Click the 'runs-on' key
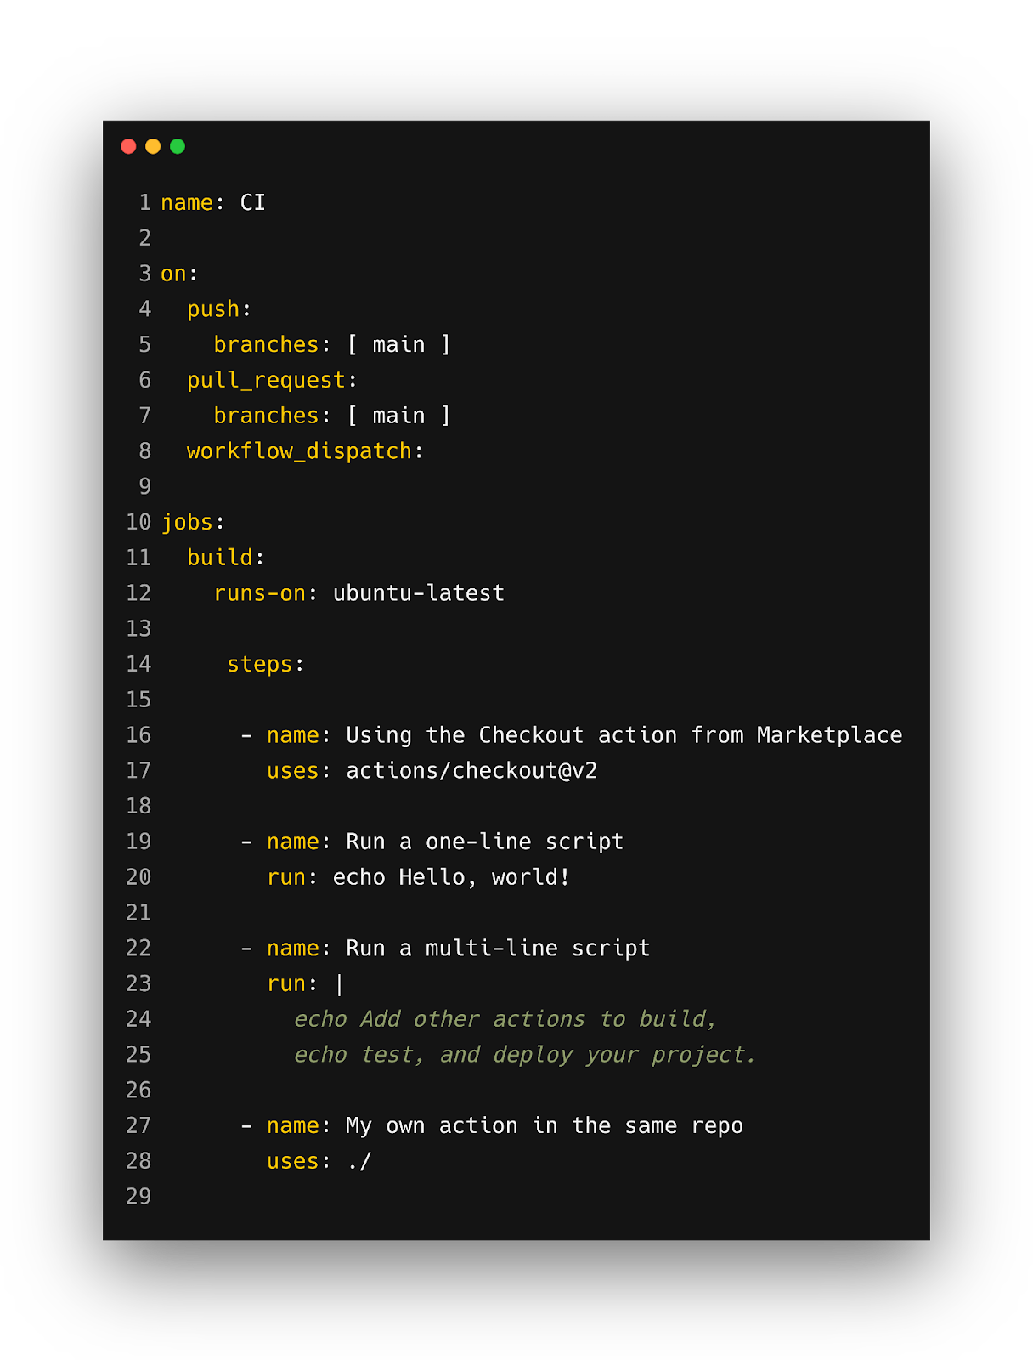The height and width of the screenshot is (1360, 1033). coord(259,593)
